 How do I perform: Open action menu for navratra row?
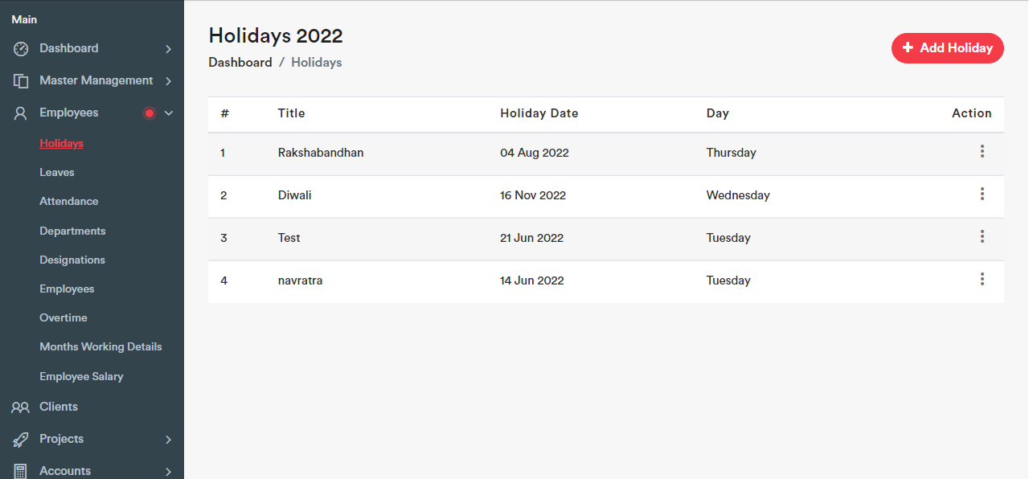[982, 280]
